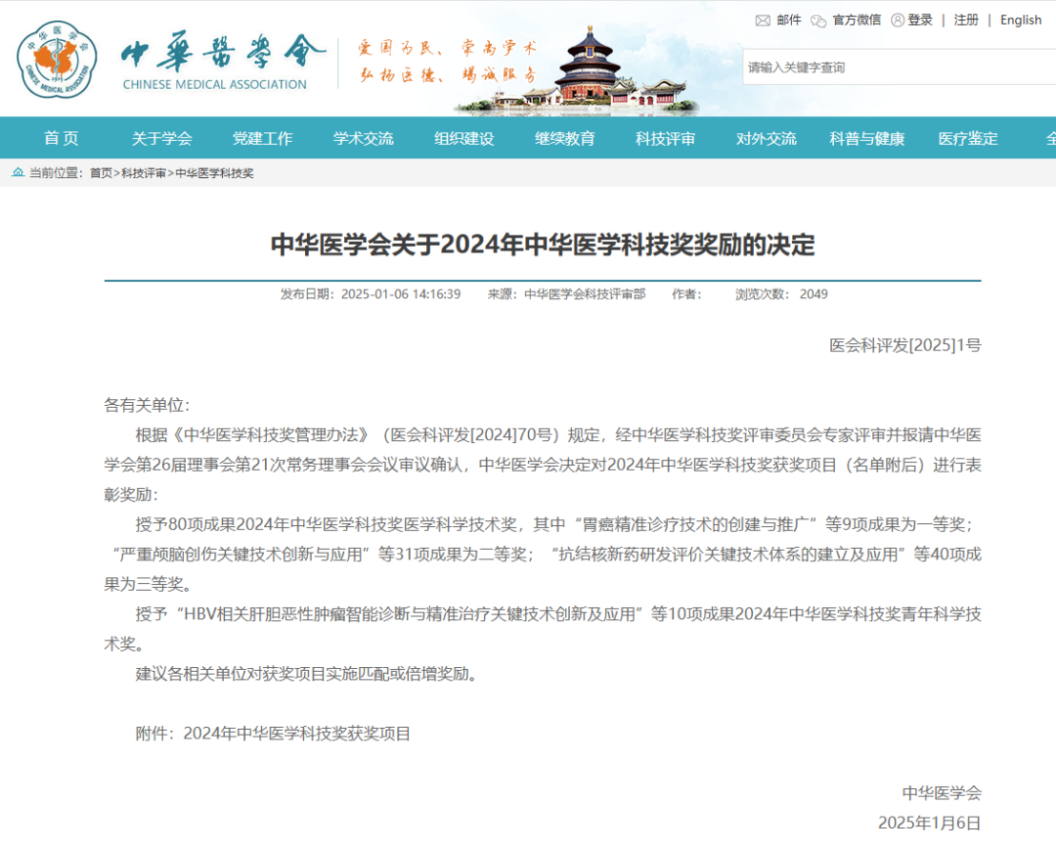The height and width of the screenshot is (849, 1056).
Task: Open the 邮件 link
Action: click(789, 21)
